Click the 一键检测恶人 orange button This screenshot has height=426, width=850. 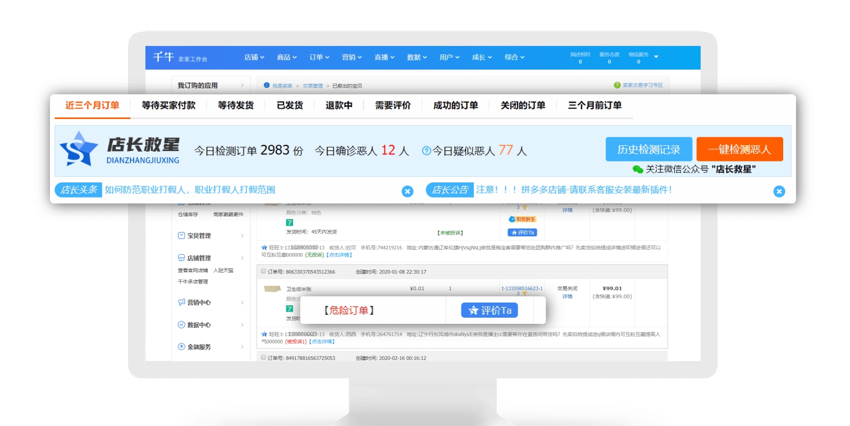click(739, 149)
